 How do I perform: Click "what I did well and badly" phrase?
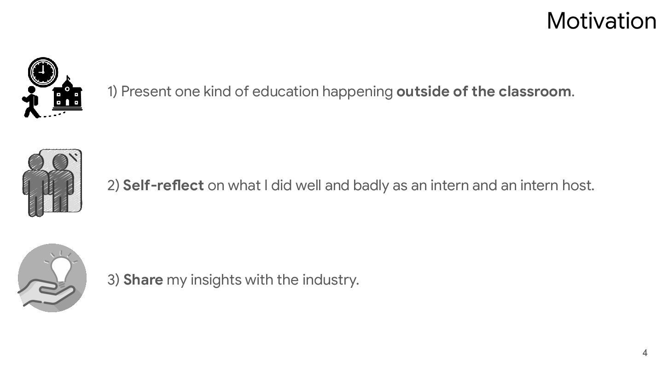click(x=308, y=186)
